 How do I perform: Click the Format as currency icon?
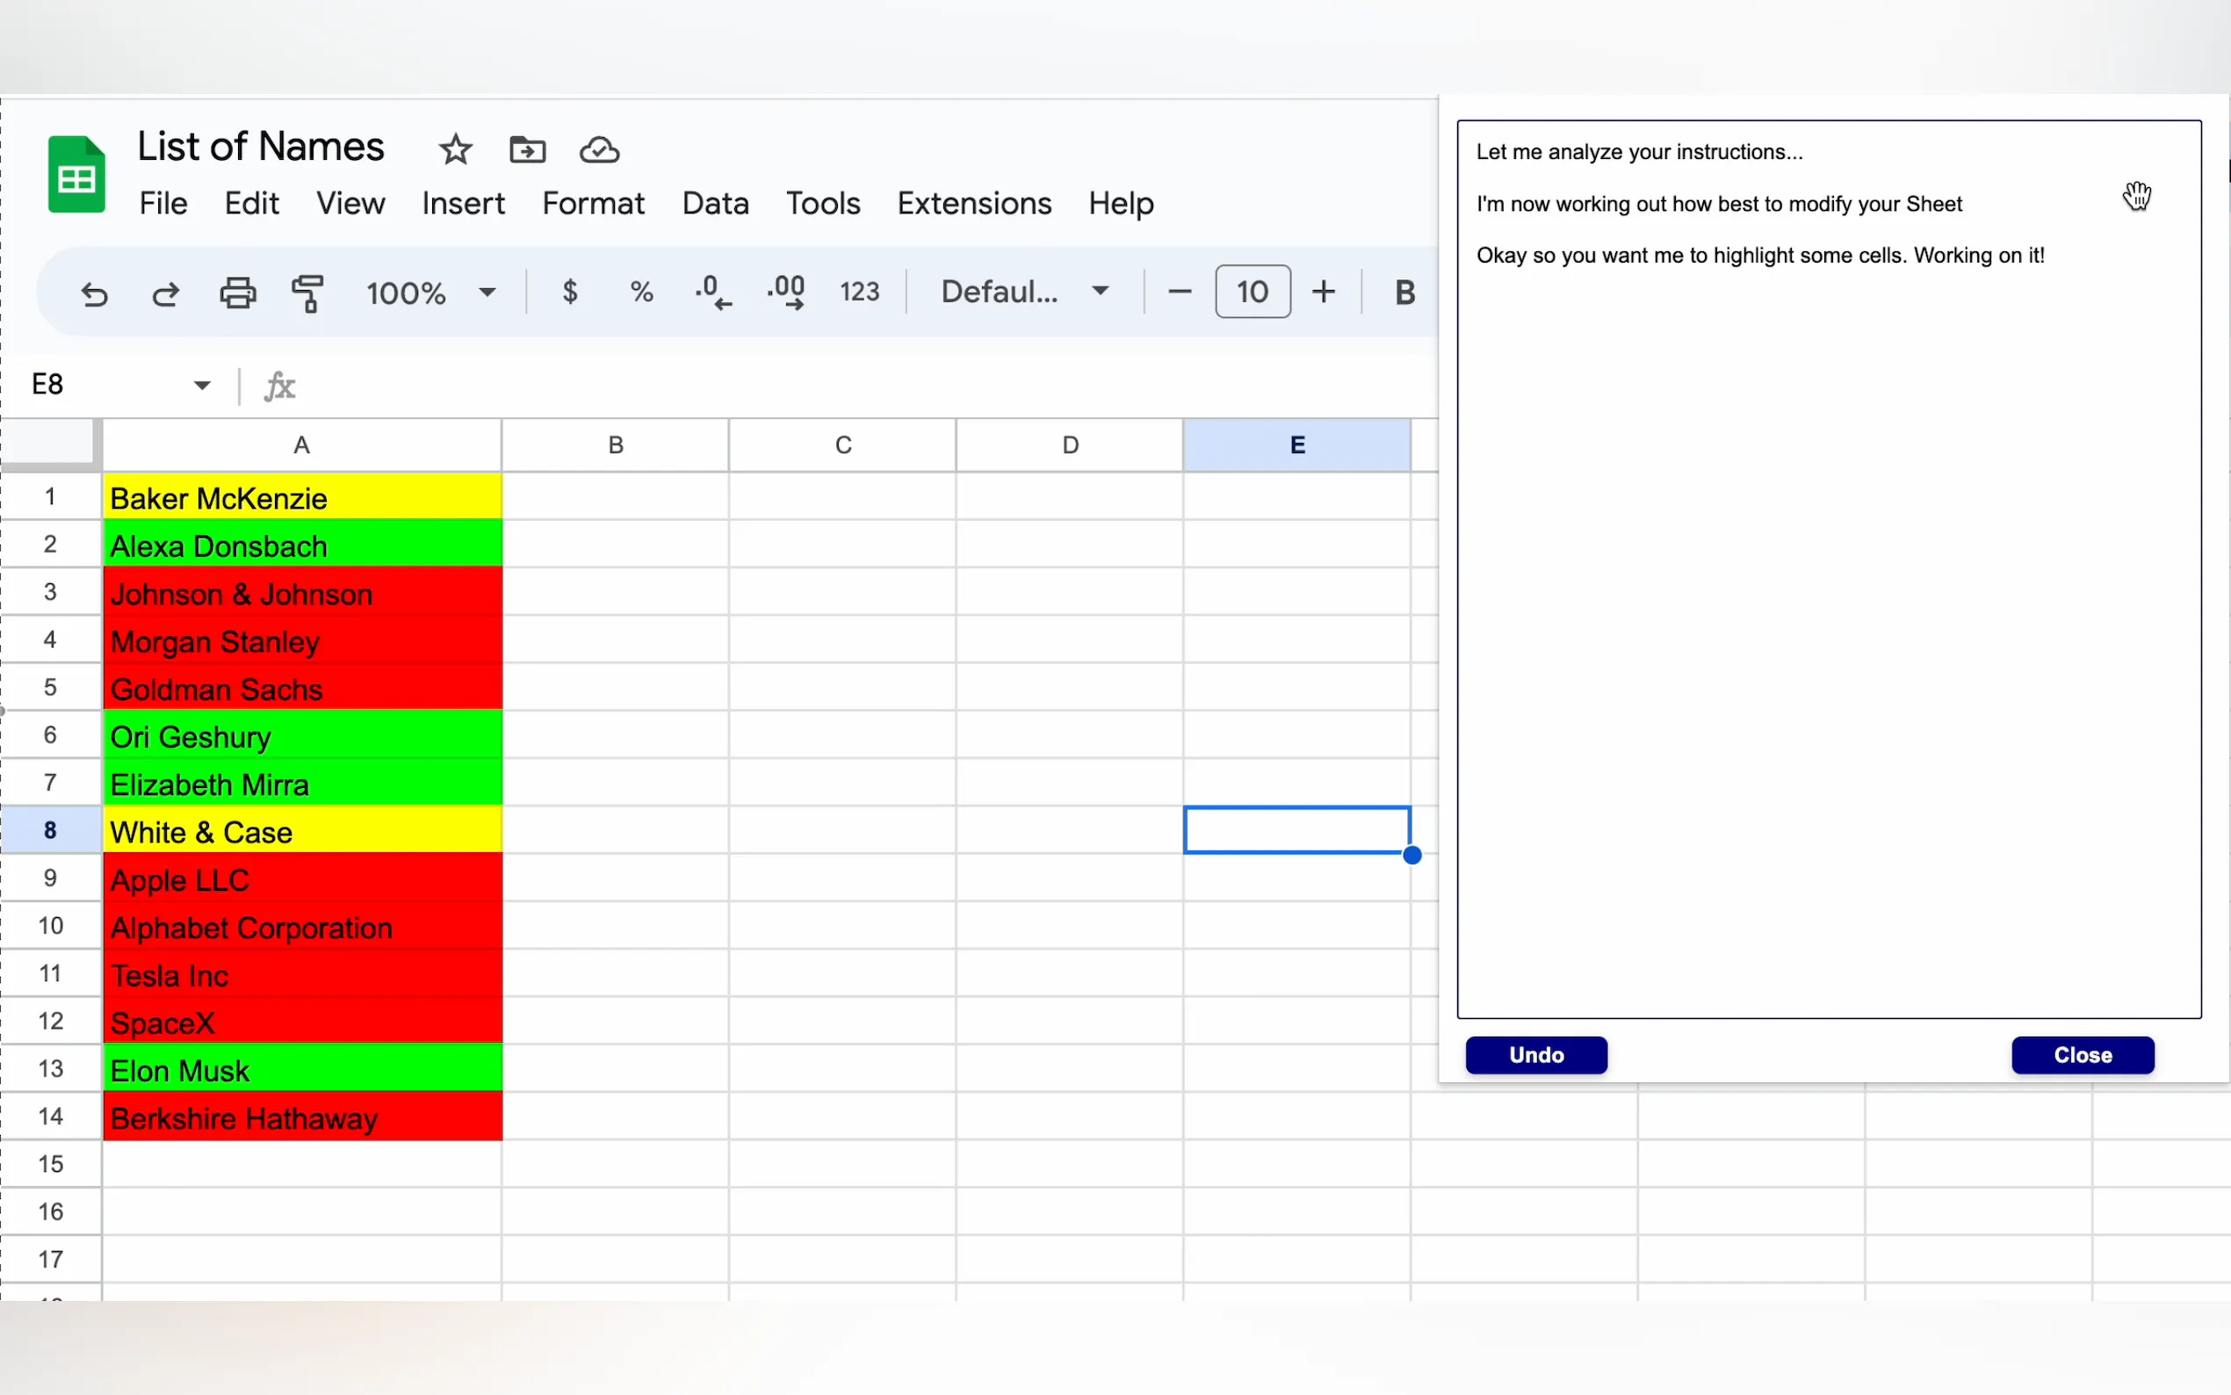(570, 293)
